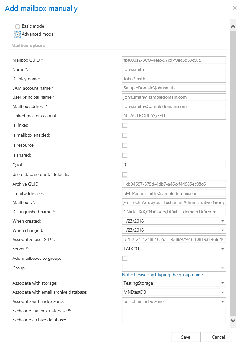
Task: Close the Add mailbox manually dialog
Action: (235, 8)
